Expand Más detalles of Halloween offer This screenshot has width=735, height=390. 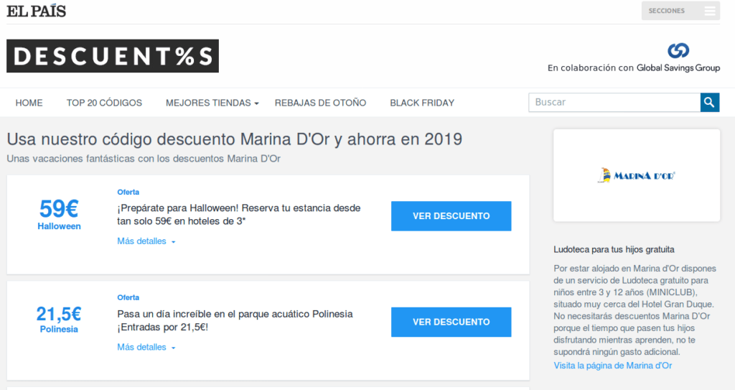tap(146, 241)
